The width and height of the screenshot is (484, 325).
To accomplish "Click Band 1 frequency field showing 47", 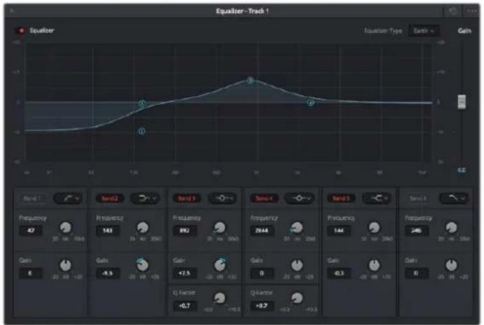I will 31,231.
